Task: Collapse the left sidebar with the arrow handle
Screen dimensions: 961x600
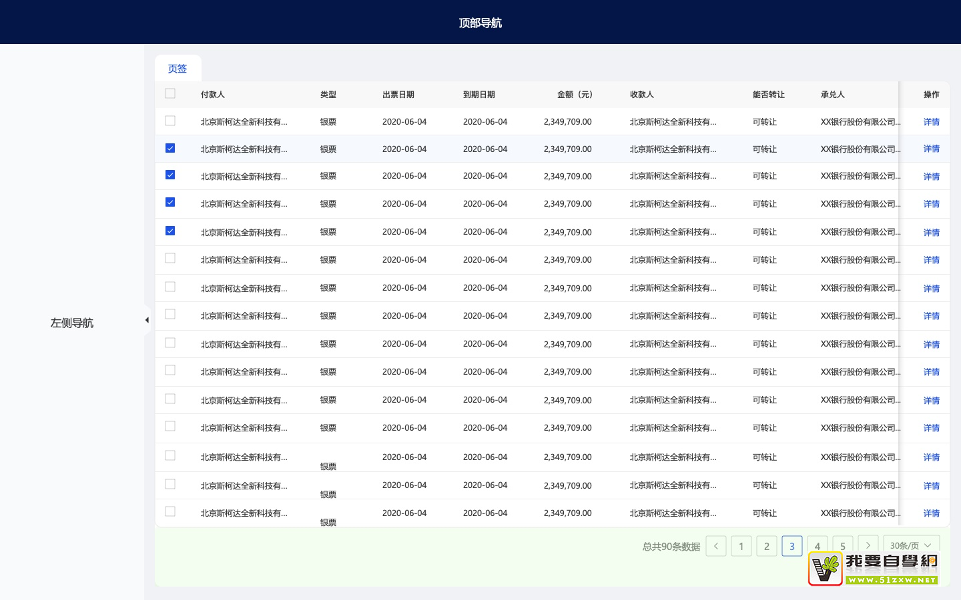Action: 147,320
